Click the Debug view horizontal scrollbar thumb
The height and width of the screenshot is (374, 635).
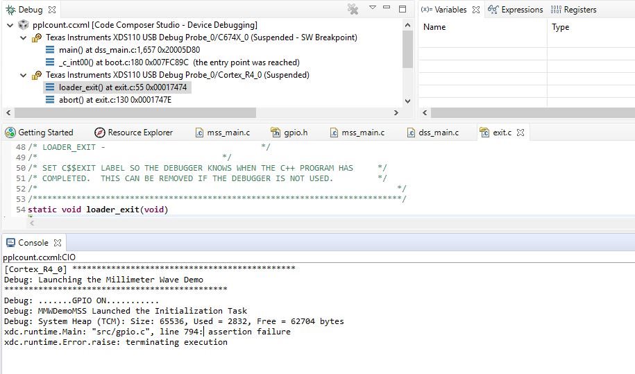pos(135,113)
